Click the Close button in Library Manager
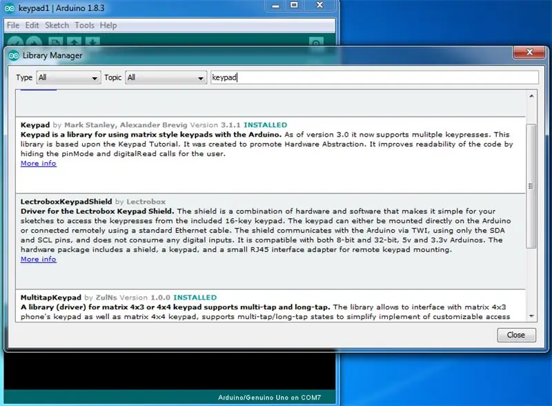The image size is (552, 406). pos(516,335)
